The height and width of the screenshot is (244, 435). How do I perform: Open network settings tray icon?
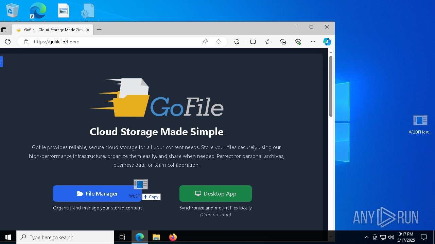383,237
